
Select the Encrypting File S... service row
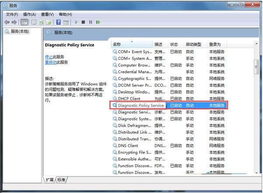tap(169, 152)
